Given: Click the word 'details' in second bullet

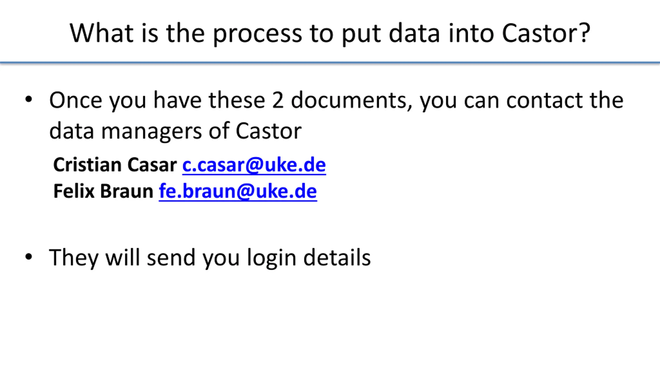Looking at the screenshot, I should (337, 257).
